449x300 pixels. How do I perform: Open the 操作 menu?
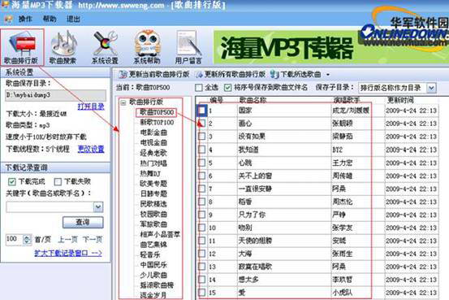click(25, 20)
